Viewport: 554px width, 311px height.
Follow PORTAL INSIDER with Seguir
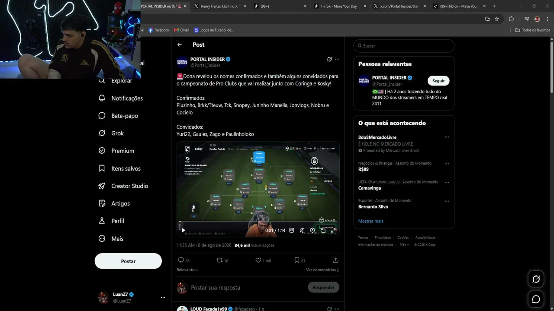pos(438,81)
